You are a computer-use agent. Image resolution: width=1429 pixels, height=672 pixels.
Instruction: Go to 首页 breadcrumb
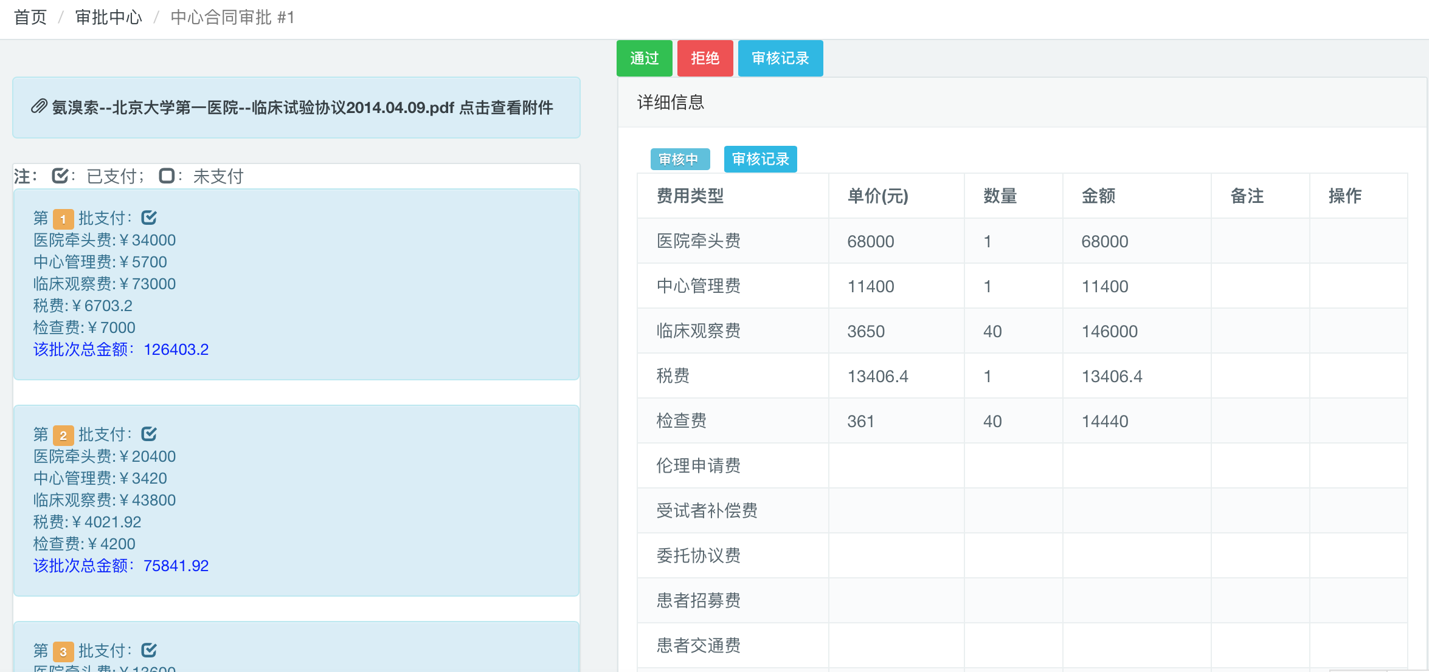pos(30,17)
